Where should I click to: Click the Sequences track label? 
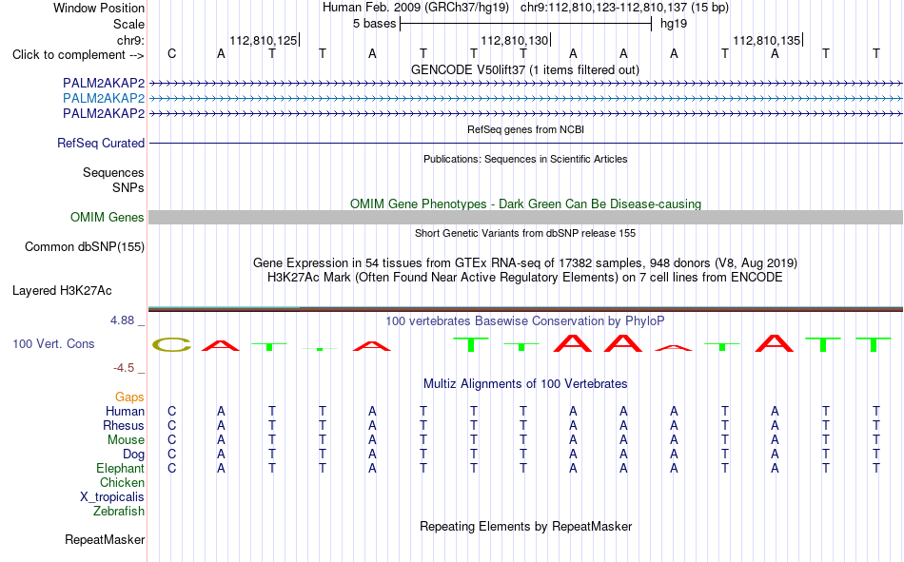113,172
